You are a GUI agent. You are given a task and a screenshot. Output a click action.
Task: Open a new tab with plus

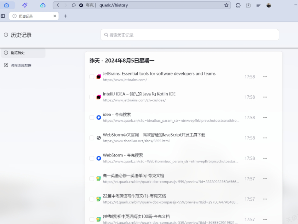(66, 16)
